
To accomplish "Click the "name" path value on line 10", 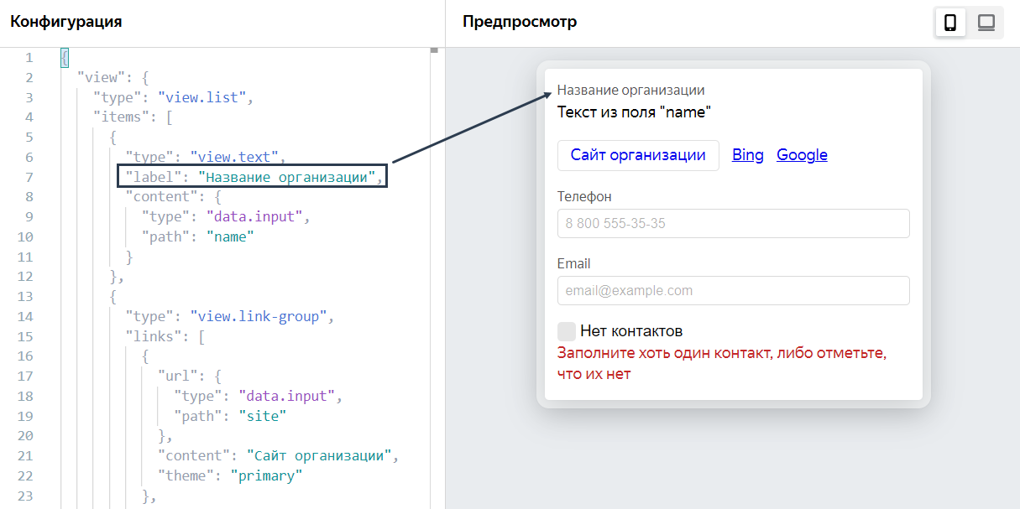I will [x=230, y=237].
